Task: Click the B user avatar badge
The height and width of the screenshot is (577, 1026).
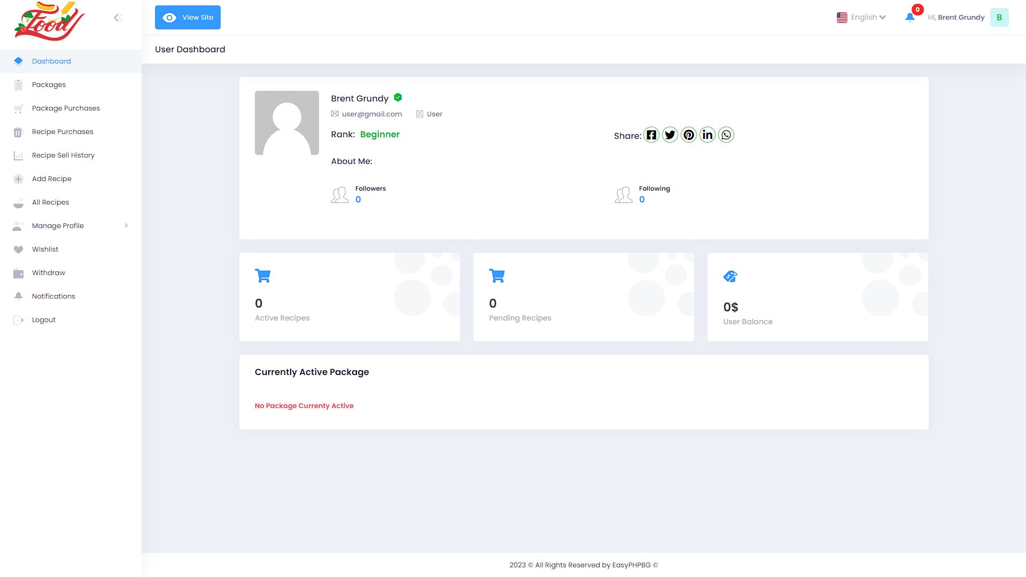Action: tap(999, 17)
